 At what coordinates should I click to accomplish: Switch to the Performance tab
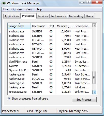58,16
